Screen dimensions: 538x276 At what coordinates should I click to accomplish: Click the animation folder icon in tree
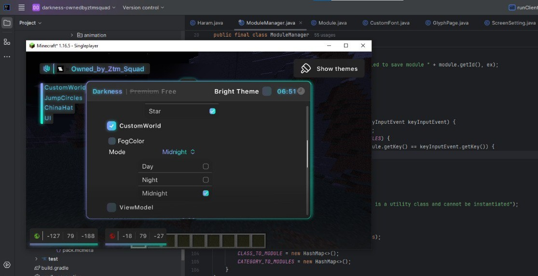80,35
